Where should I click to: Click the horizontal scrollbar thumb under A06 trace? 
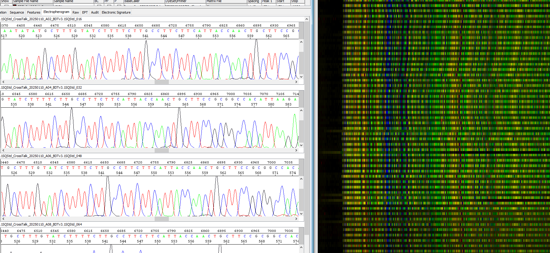(162, 219)
